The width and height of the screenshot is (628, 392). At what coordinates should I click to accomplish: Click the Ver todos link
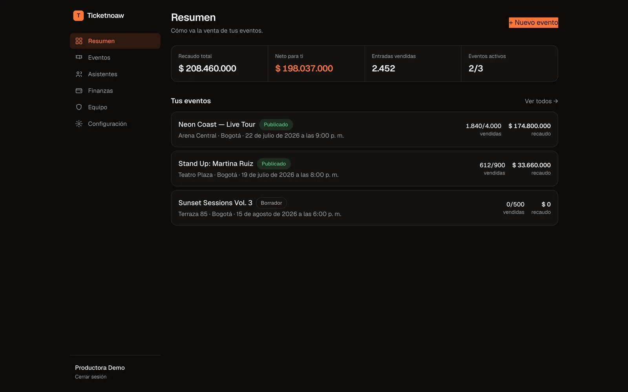tap(541, 101)
